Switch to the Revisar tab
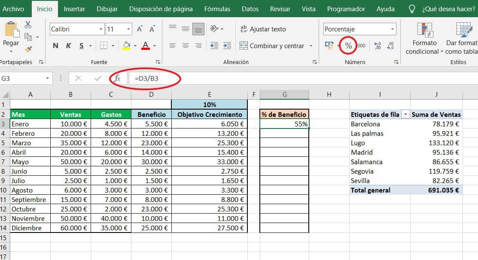 (x=280, y=9)
